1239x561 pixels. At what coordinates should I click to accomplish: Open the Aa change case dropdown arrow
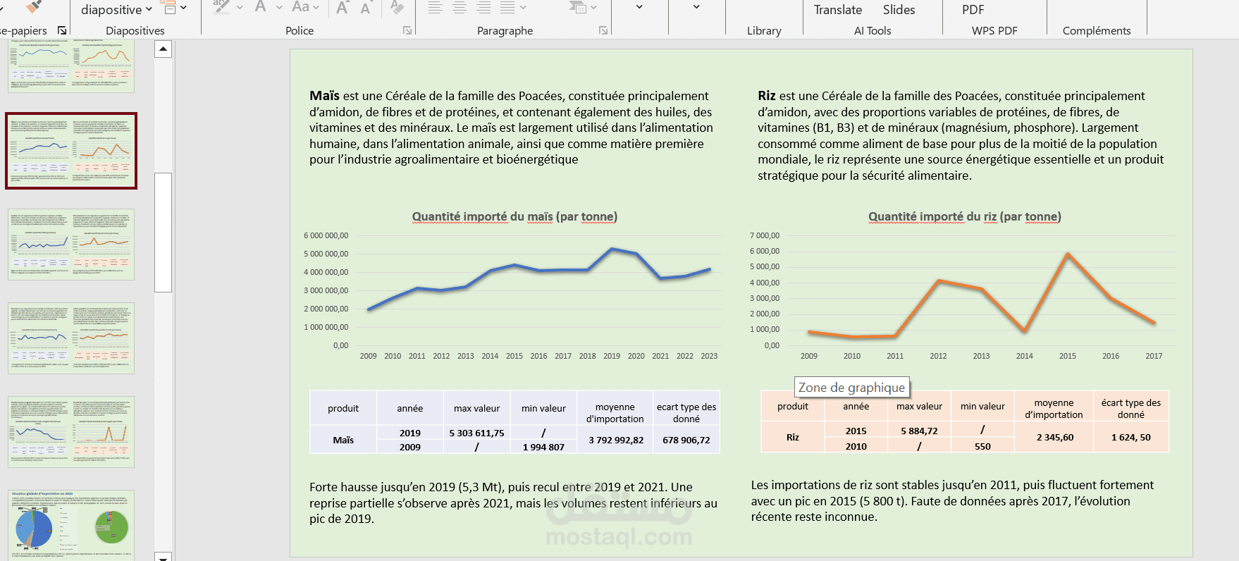pos(316,8)
